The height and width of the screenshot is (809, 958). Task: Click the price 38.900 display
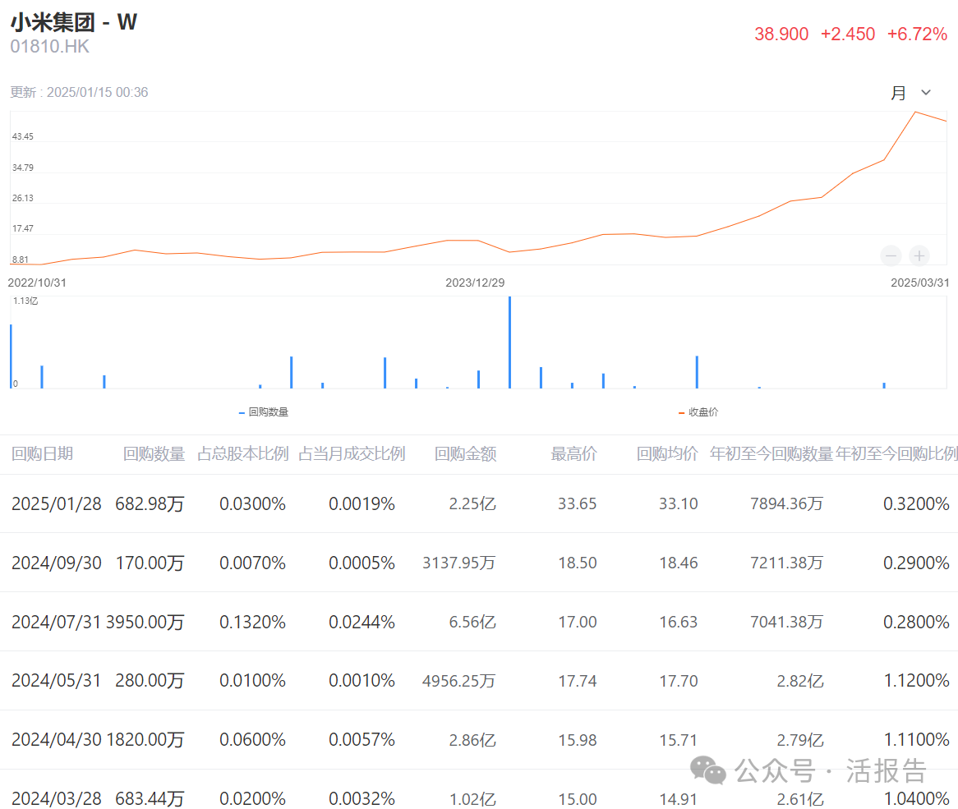(x=781, y=34)
